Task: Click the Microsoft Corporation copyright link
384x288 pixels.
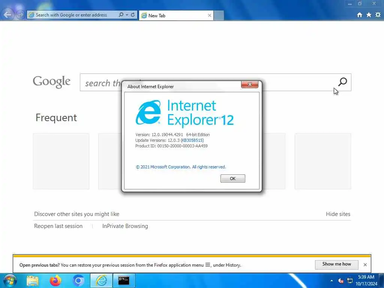Action: pyautogui.click(x=181, y=167)
